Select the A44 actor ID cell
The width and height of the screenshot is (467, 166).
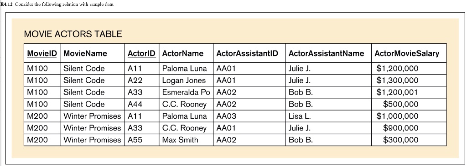pyautogui.click(x=142, y=104)
